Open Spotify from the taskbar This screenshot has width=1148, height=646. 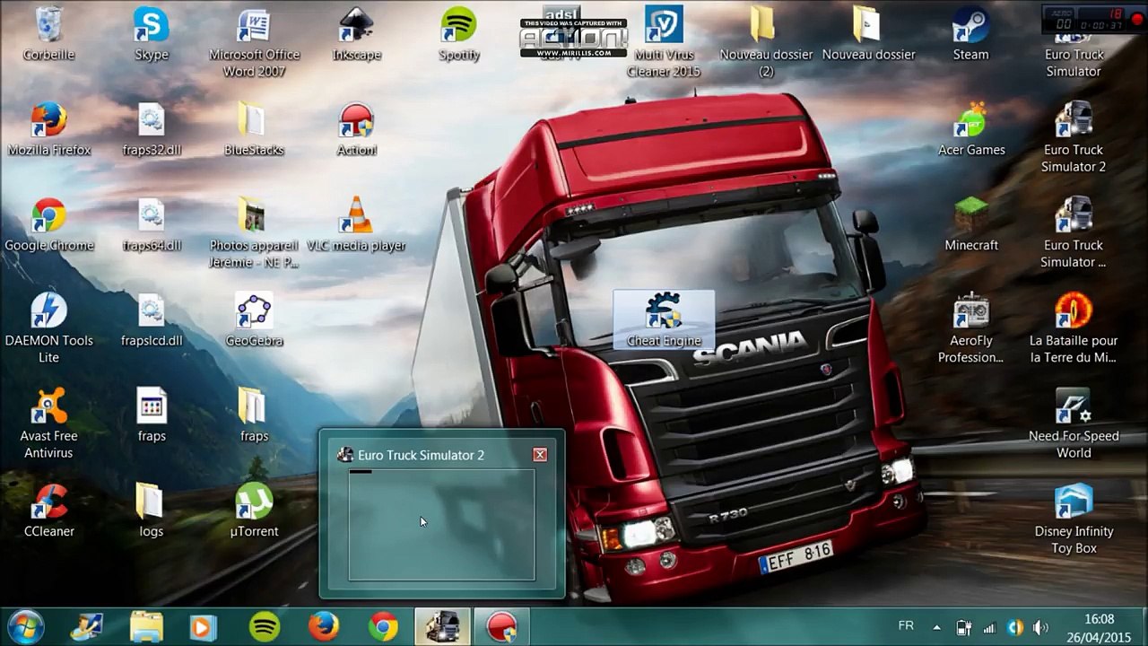(x=265, y=626)
